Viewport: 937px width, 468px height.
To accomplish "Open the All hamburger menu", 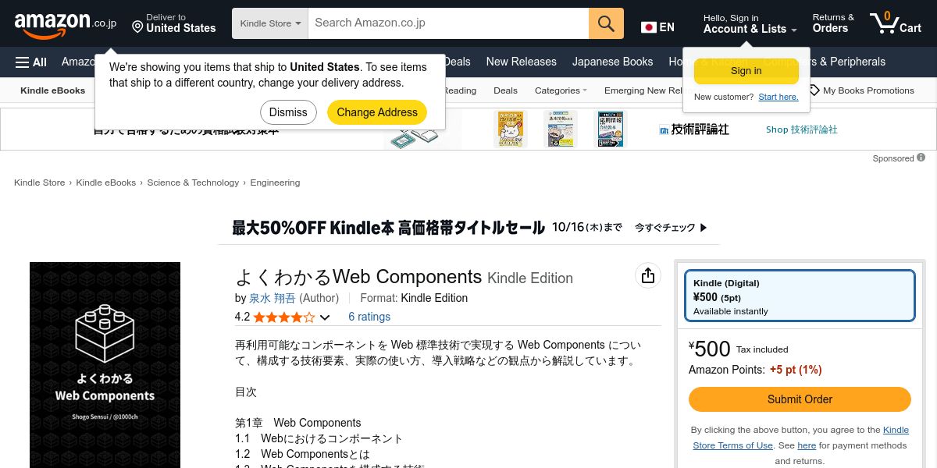I will [x=31, y=62].
